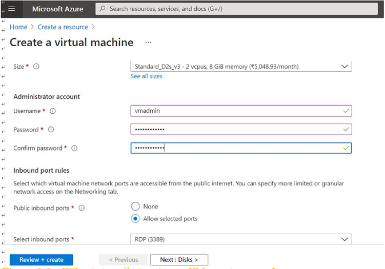
Task: Open the Confirm password info icon
Action: (x=74, y=148)
